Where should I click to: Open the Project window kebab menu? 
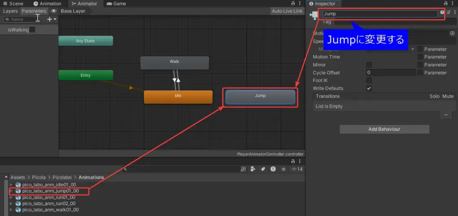click(300, 161)
